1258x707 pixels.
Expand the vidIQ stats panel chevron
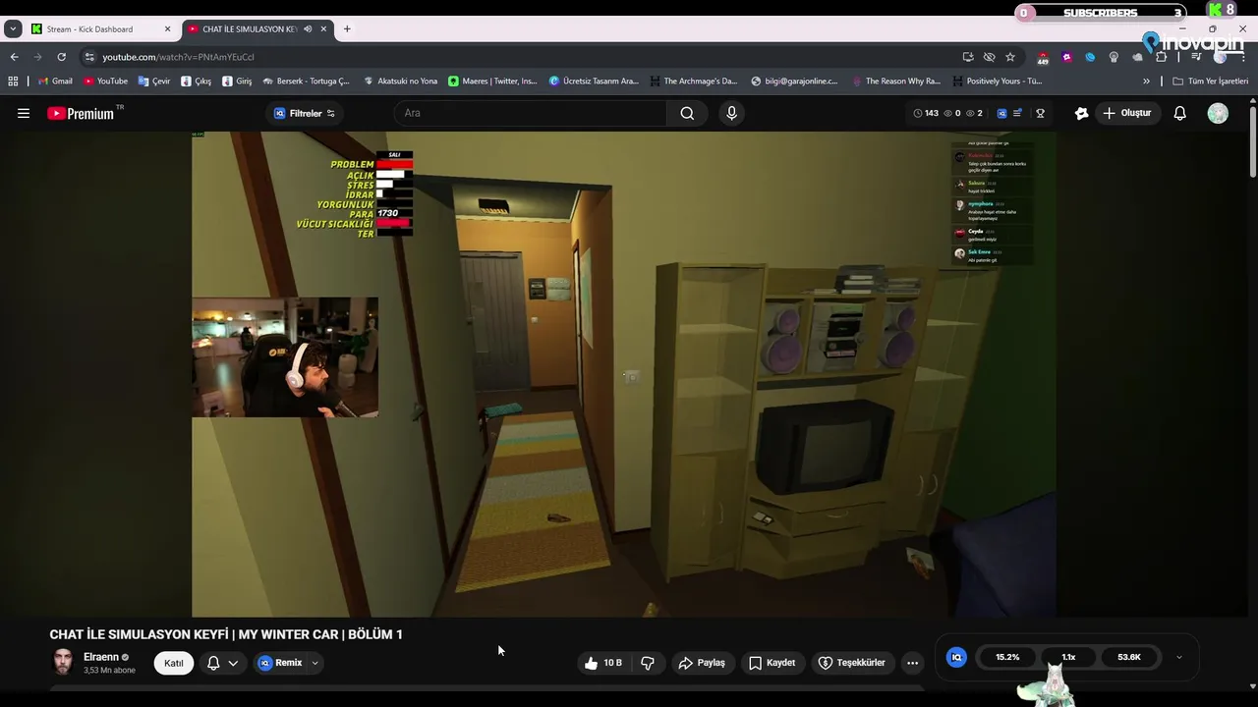(1178, 657)
